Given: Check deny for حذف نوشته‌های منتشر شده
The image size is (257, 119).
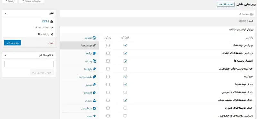Looking at the screenshot, I should click(108, 100).
